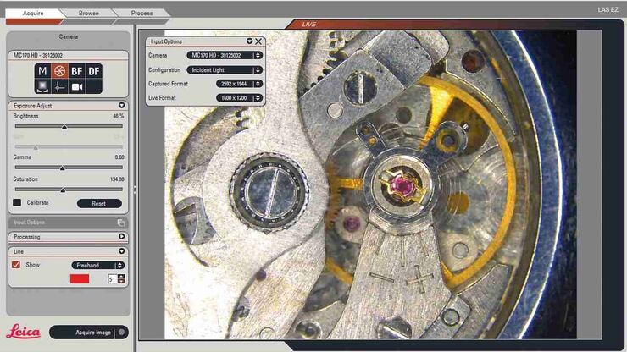Image resolution: width=627 pixels, height=352 pixels.
Task: Click the illumination glow preset icon
Action: (x=42, y=86)
